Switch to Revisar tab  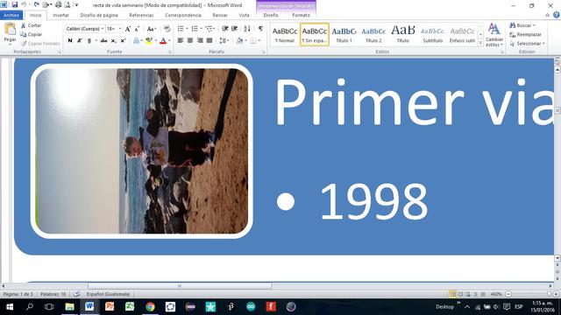pyautogui.click(x=220, y=15)
